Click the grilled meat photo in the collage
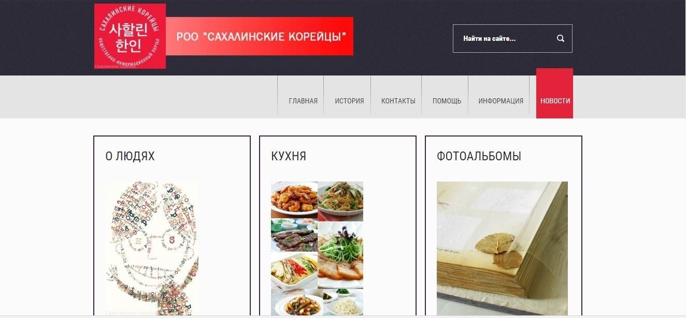 tap(294, 235)
